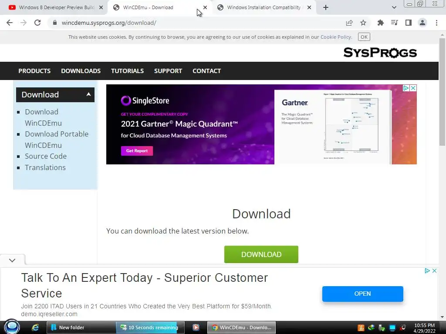Viewport: 446px width, 334px height.
Task: Click Get Report in SingleStore ad
Action: pyautogui.click(x=137, y=151)
